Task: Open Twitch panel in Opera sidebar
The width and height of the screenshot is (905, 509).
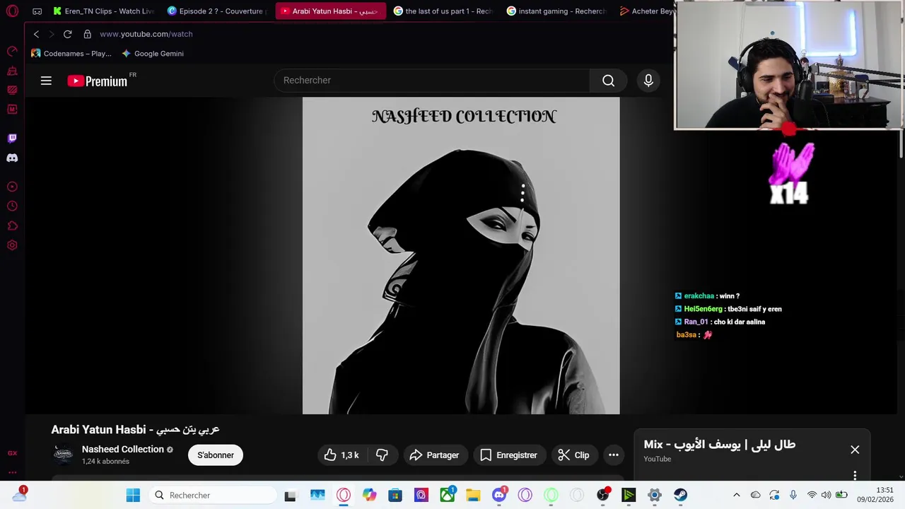Action: [12, 138]
